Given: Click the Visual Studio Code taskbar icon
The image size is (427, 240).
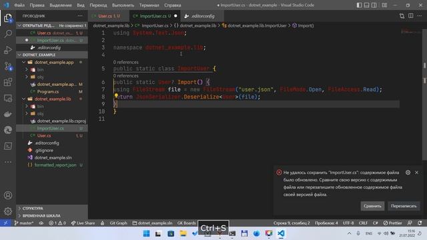Looking at the screenshot, I should pyautogui.click(x=281, y=233).
